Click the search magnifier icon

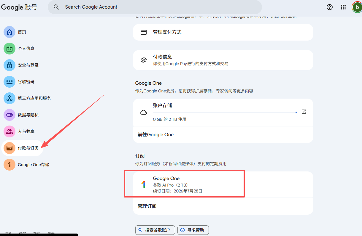(x=56, y=7)
